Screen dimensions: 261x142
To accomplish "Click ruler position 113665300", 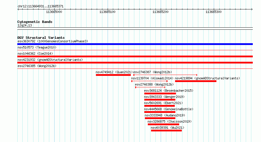I will [x=213, y=12].
